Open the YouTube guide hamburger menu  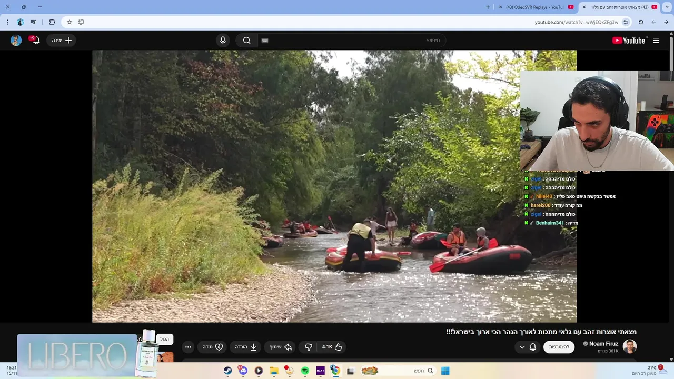pyautogui.click(x=656, y=41)
